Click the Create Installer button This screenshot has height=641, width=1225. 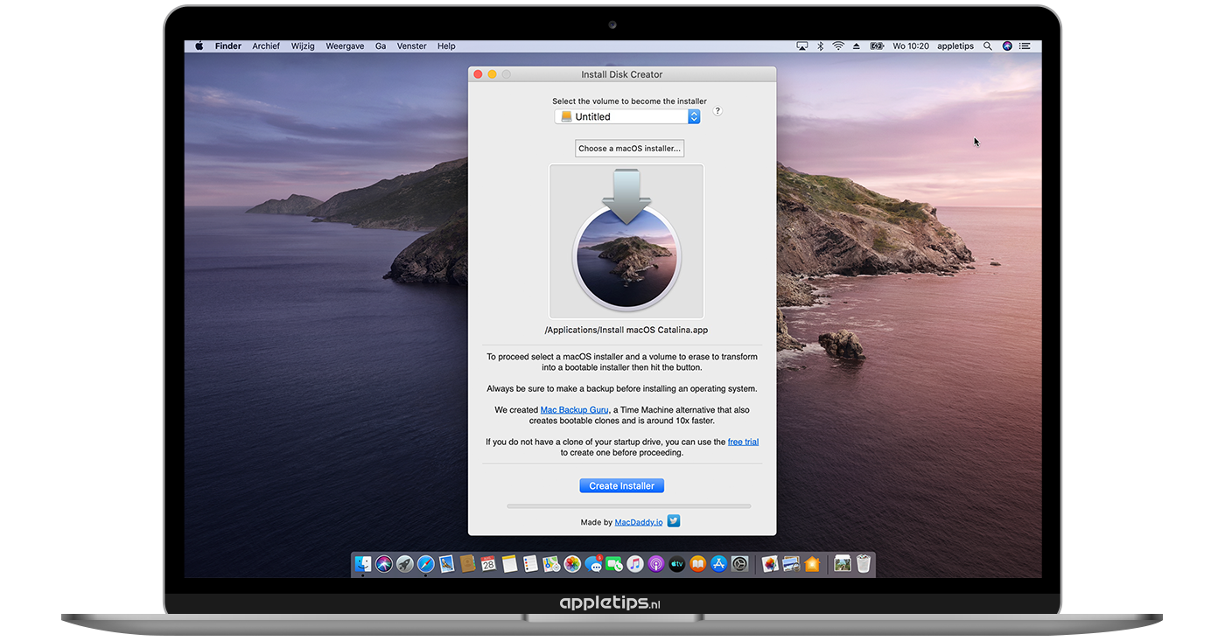622,486
